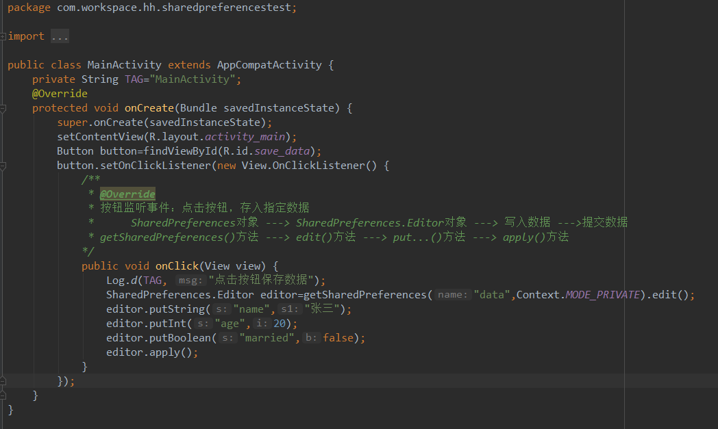Click 'putString' method call
Viewport: 718px width, 429px height.
pos(177,310)
